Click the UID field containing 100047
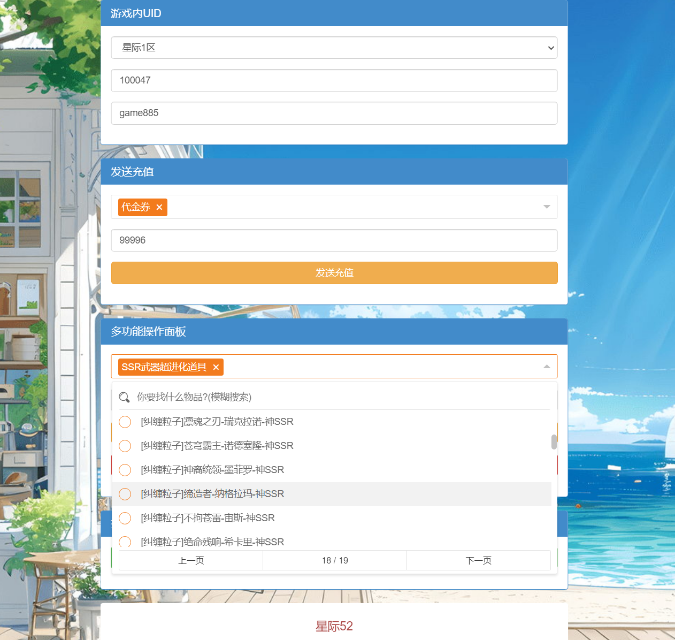 click(334, 80)
